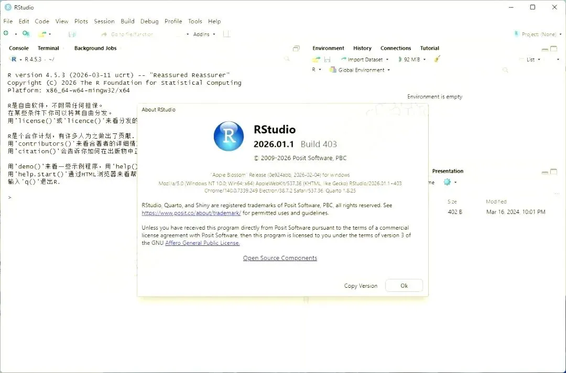Open the new file type dropdown arrow
This screenshot has width=566, height=373.
tap(16, 34)
